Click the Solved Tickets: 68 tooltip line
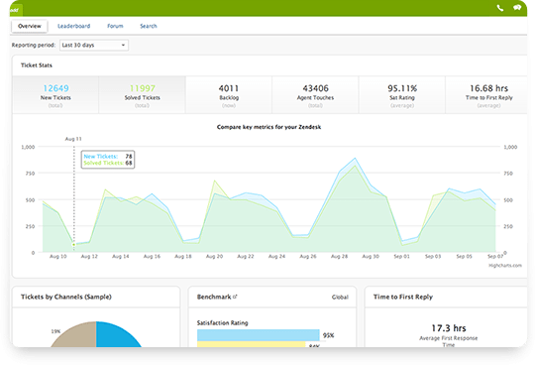 tap(108, 163)
